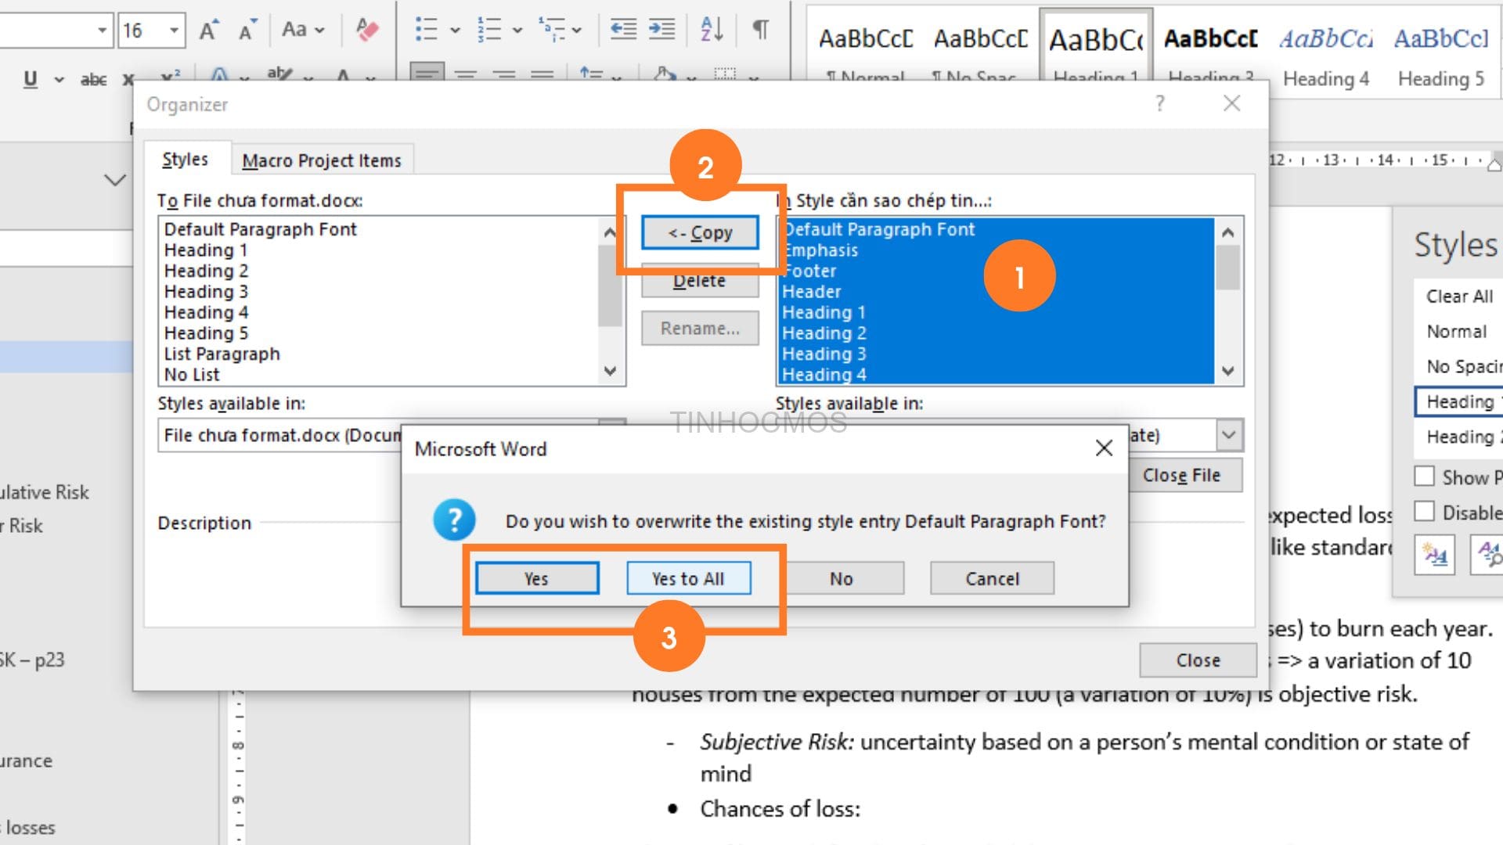Screen dimensions: 1503x845
Task: Open the Bullets dropdown arrow
Action: tap(455, 31)
